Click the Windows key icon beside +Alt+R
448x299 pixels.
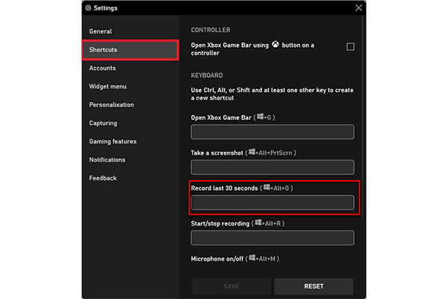point(258,222)
